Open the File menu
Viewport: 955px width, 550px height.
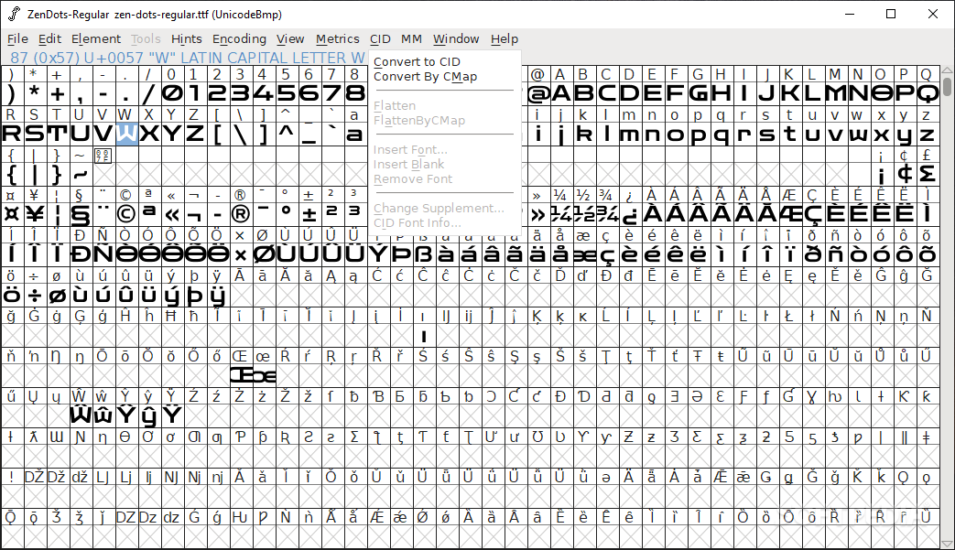(17, 39)
